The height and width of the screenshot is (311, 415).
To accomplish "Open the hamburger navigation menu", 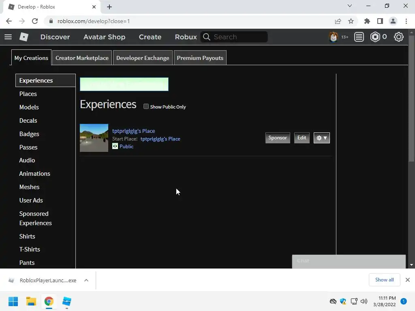I will [x=8, y=37].
